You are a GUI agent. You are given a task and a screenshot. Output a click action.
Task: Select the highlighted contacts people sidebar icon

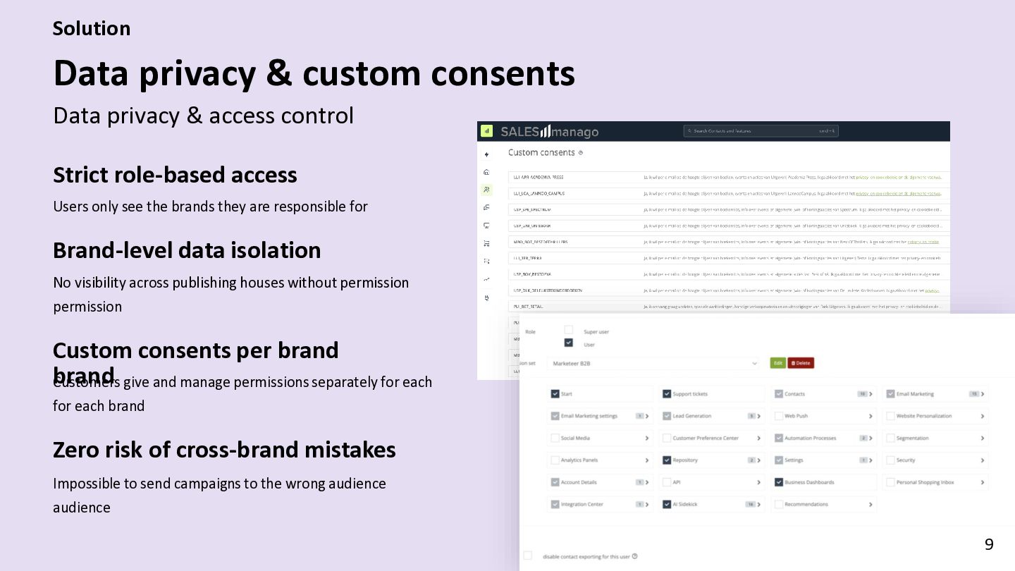click(486, 190)
